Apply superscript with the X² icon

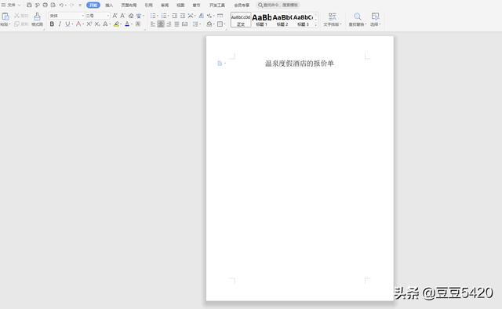89,24
